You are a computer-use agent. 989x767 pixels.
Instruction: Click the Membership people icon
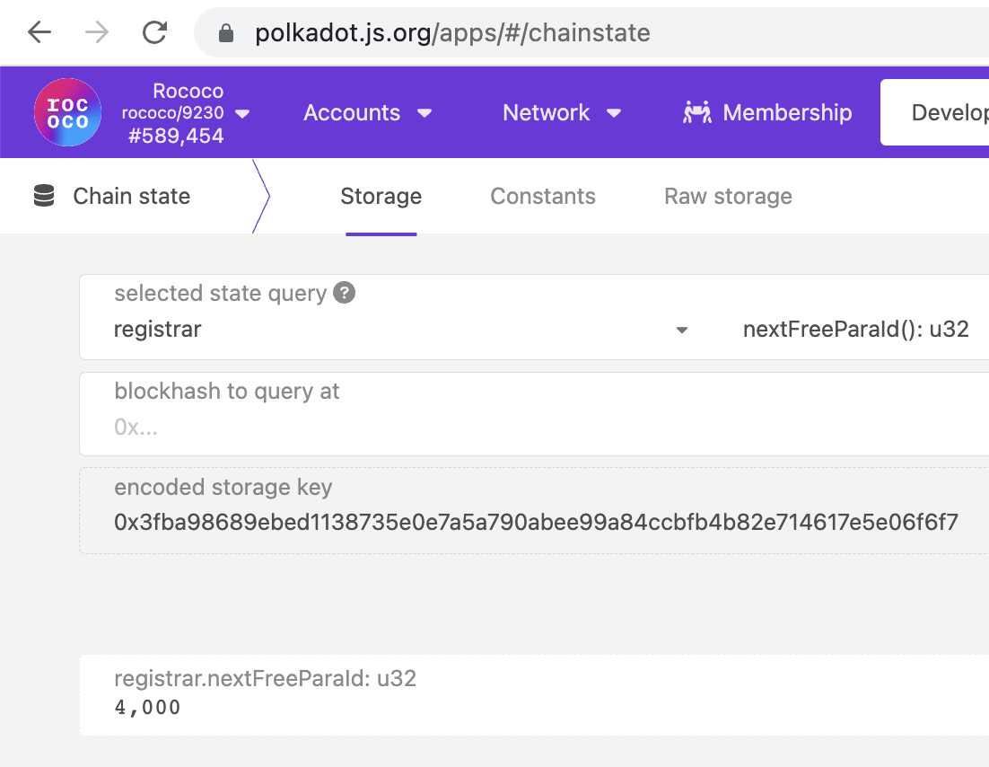(696, 111)
